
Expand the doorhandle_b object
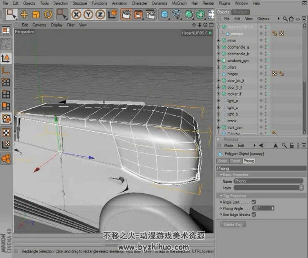coord(218,54)
